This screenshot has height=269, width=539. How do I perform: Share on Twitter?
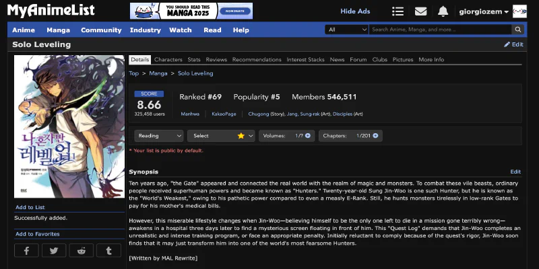(54, 250)
